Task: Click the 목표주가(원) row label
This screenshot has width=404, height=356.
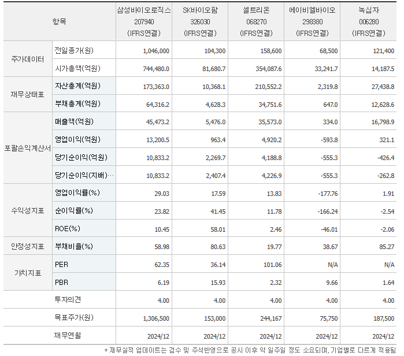Action: [73, 317]
